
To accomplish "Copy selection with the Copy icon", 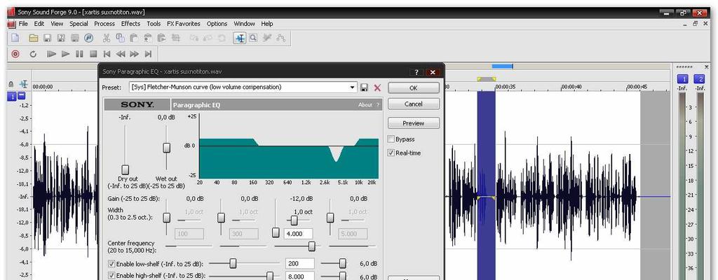I will click(120, 38).
